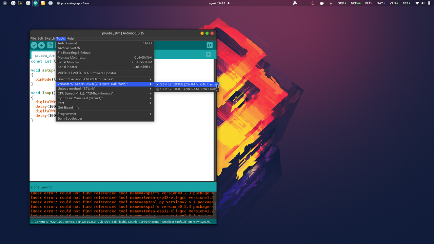The height and width of the screenshot is (244, 434).
Task: Choose Archive Sketch menu entry
Action: 105,48
